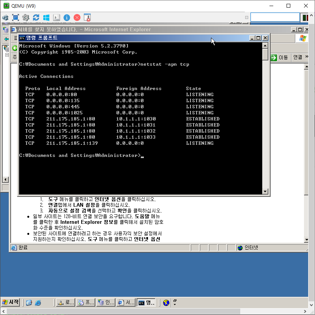Click the green/red bar icon right of QEMU text field

point(305,17)
